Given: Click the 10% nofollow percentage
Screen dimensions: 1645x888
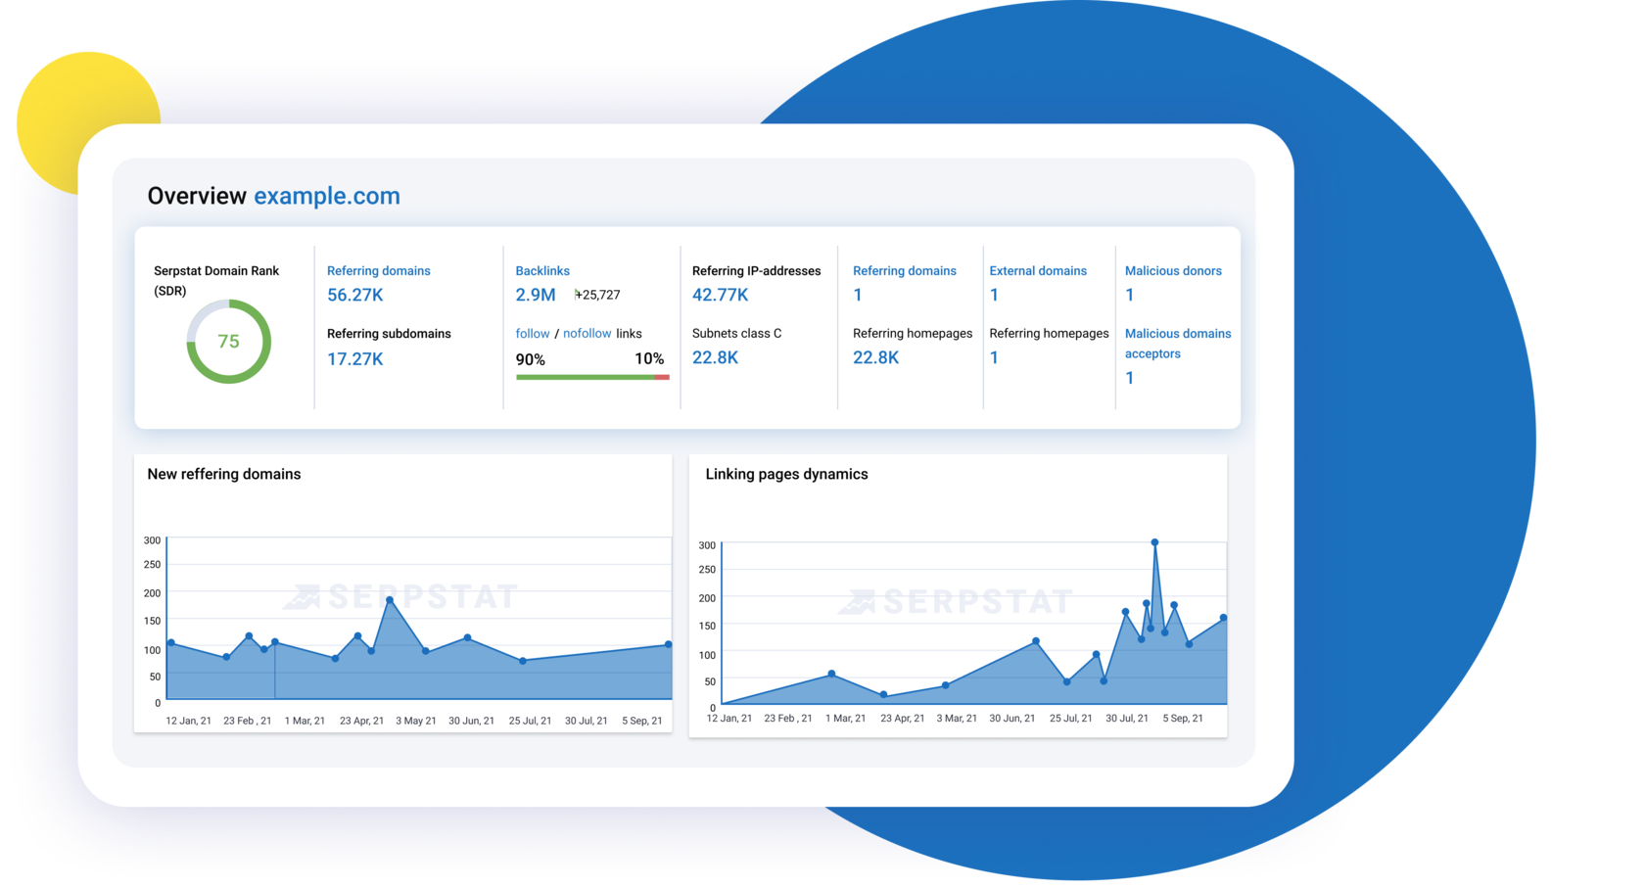Looking at the screenshot, I should click(x=649, y=359).
